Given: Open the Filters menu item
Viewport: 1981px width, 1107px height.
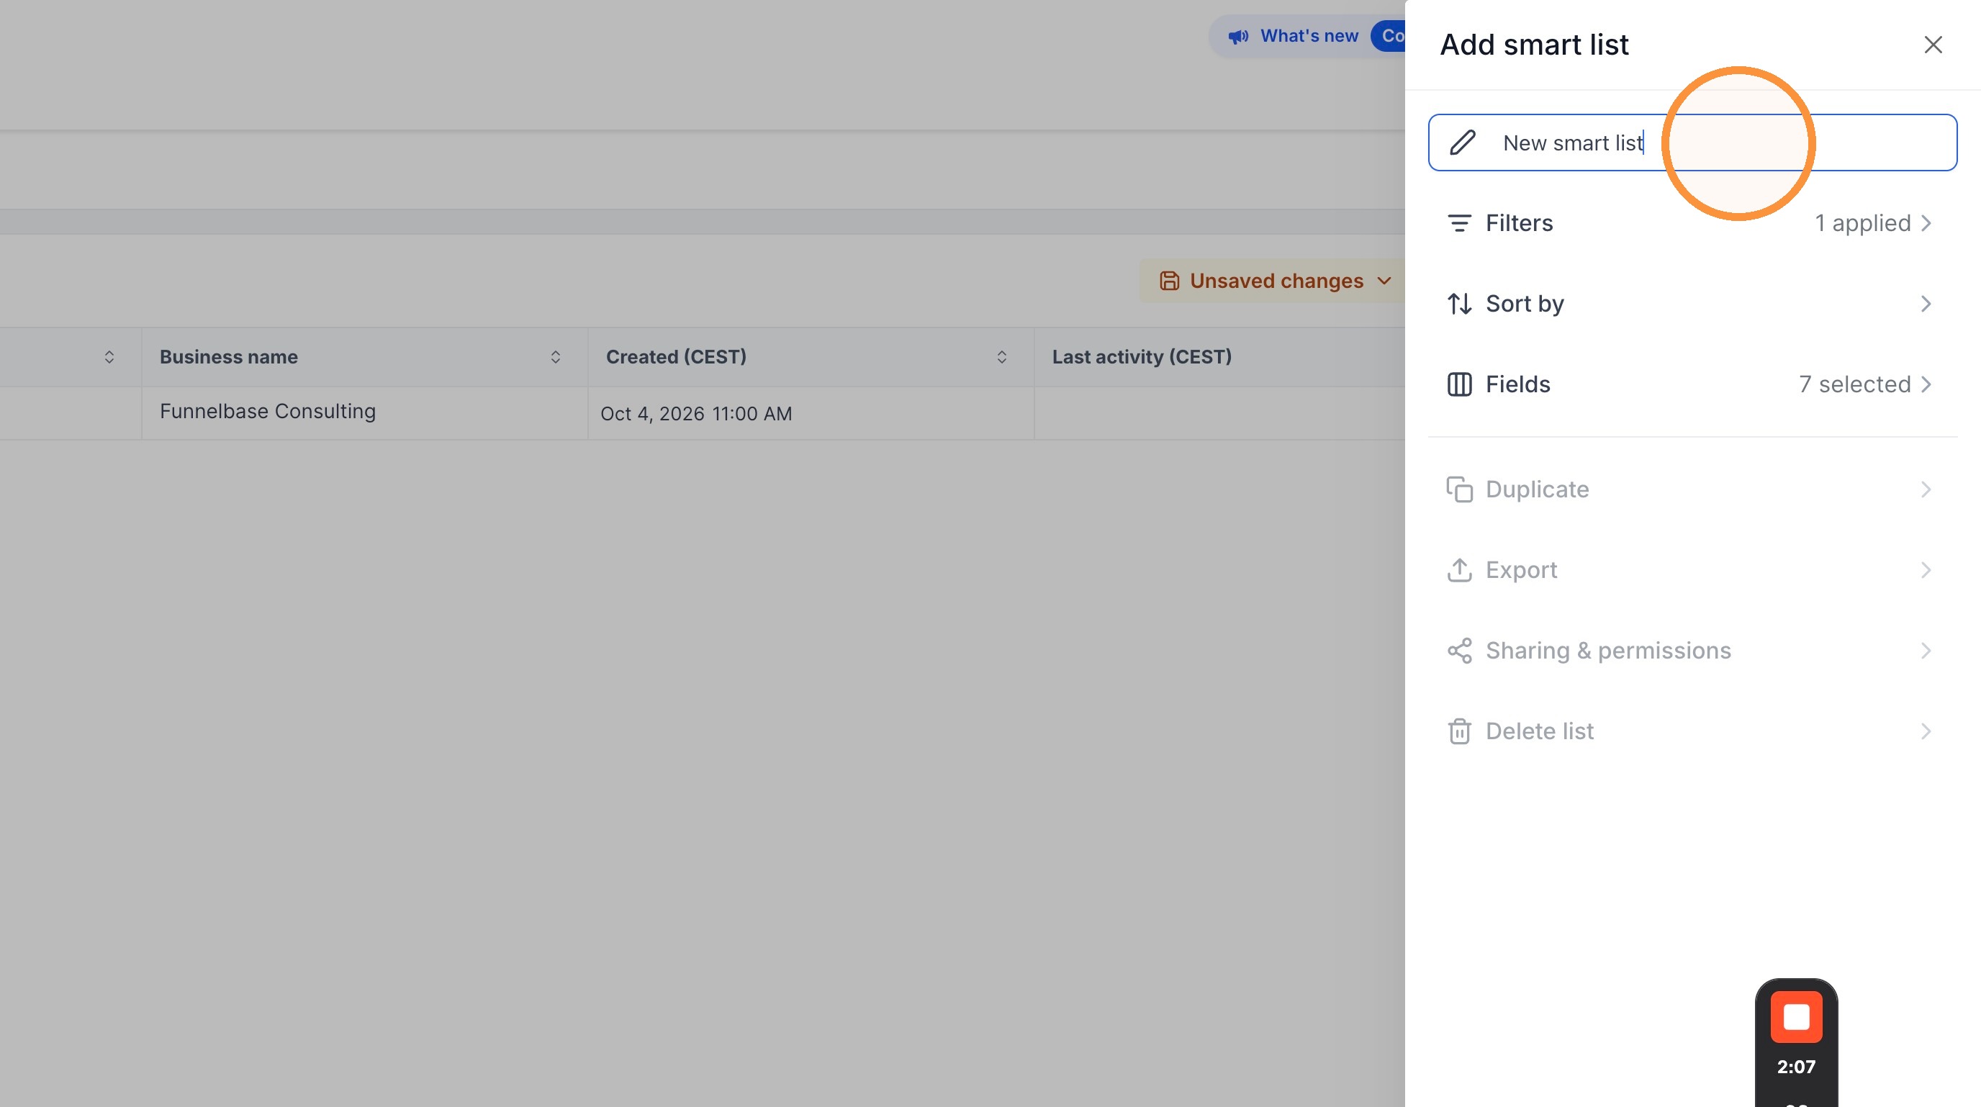Looking at the screenshot, I should pos(1692,223).
